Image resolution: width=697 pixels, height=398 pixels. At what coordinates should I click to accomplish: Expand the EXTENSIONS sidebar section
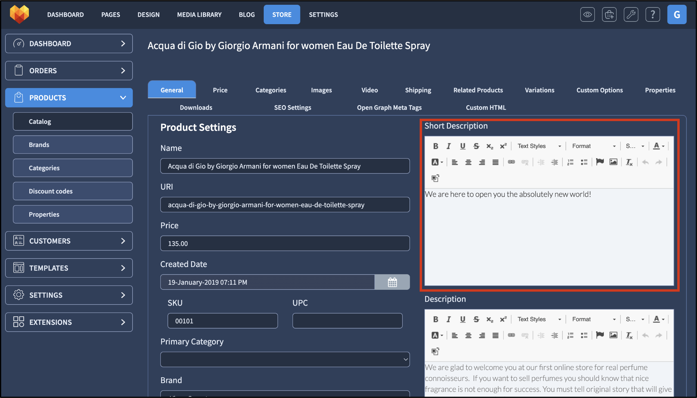click(69, 322)
